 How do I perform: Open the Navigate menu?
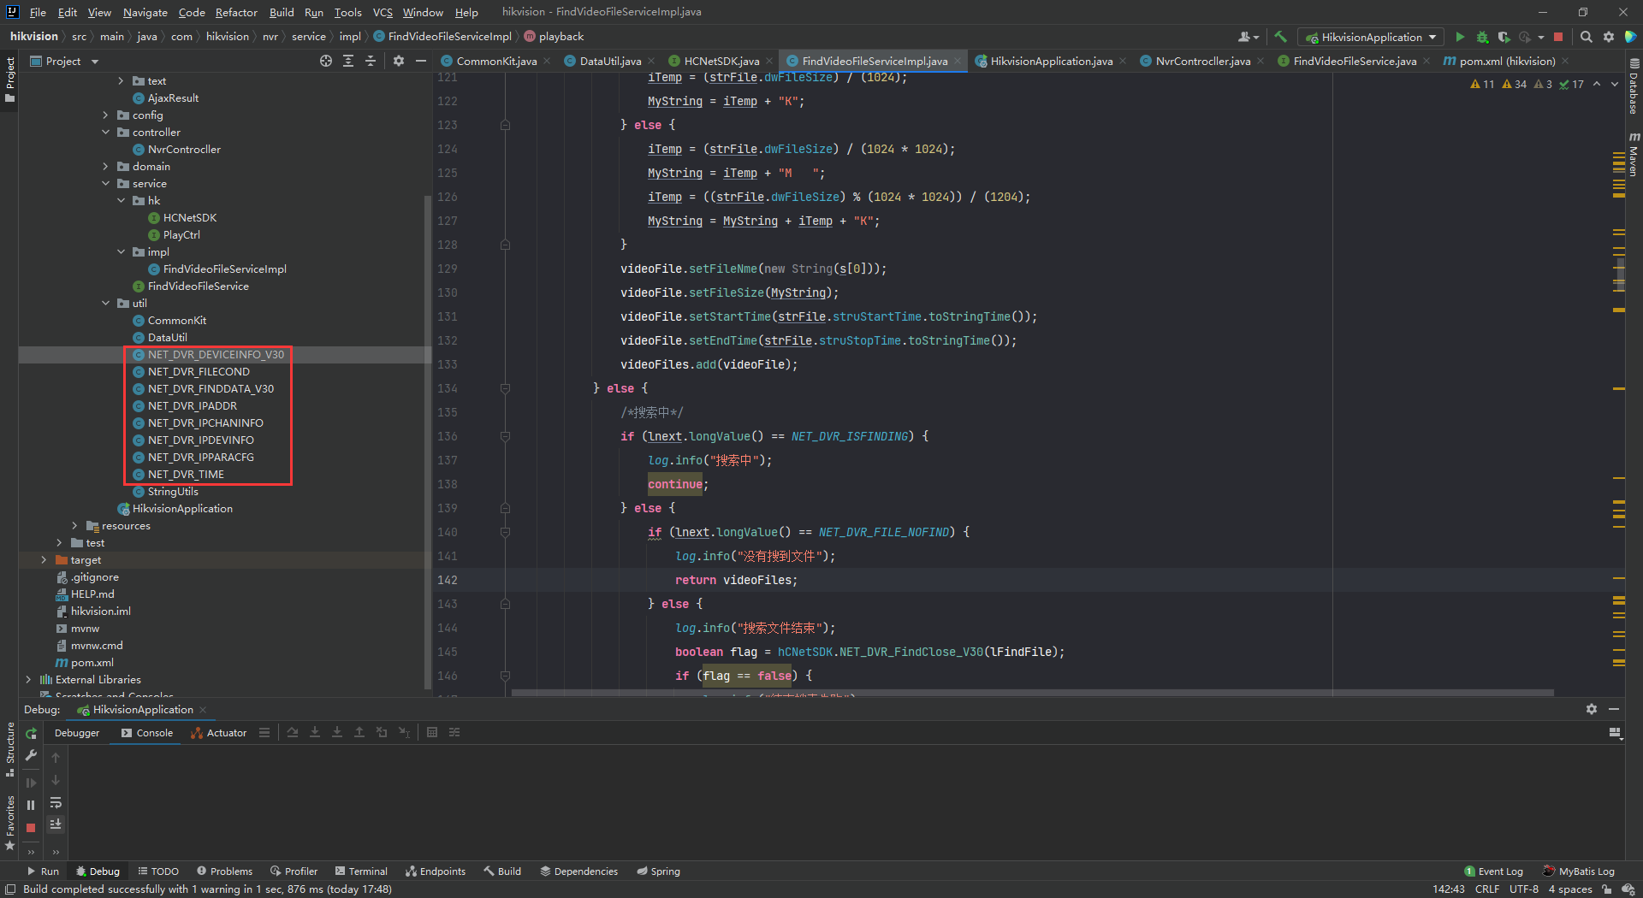(145, 12)
